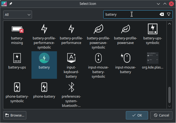The width and height of the screenshot is (176, 123).
Task: Pick the battery-ups icon
Action: 17,58
